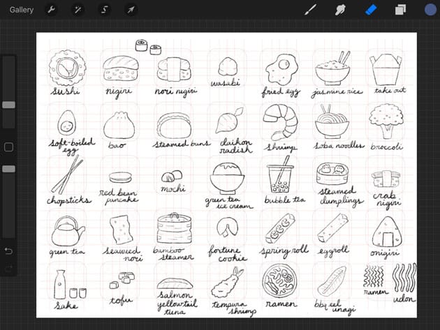Tap the handwritten "nori nigiri" label
The width and height of the screenshot is (440, 330).
tap(176, 92)
